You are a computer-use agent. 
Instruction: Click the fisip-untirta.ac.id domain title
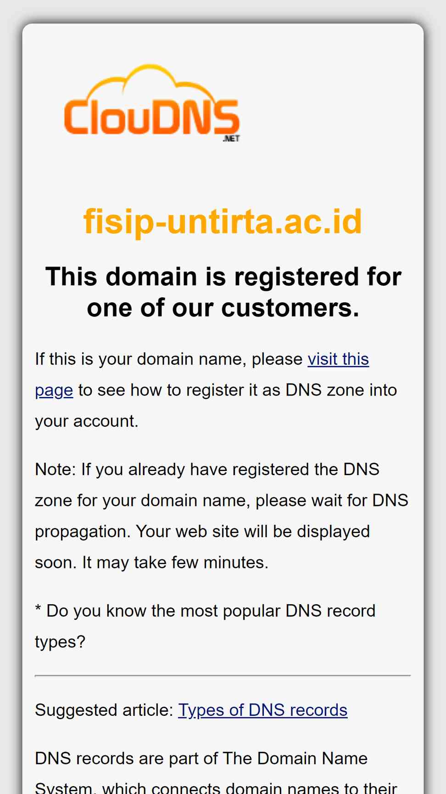click(223, 221)
